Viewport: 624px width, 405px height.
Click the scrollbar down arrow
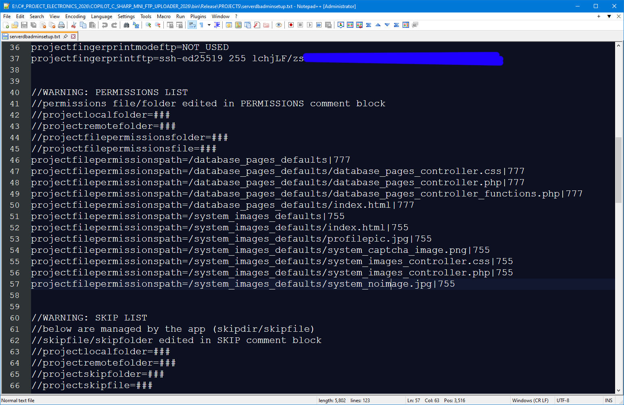click(x=619, y=390)
